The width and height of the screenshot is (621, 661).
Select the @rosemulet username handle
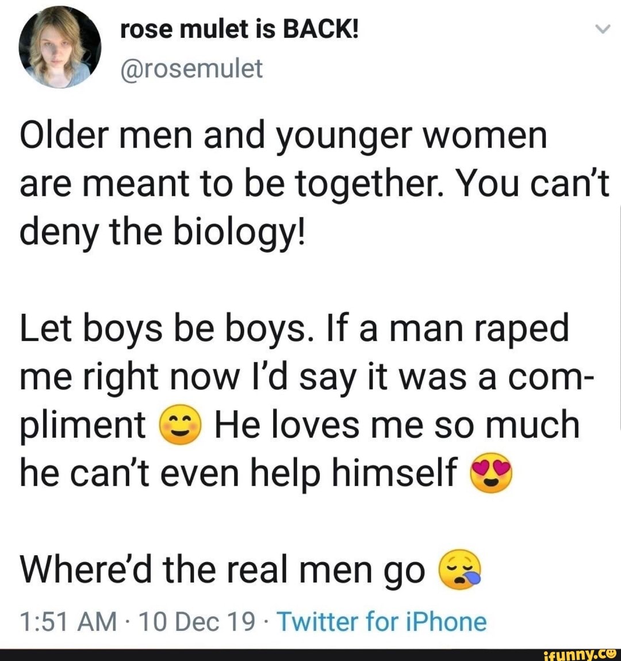193,69
